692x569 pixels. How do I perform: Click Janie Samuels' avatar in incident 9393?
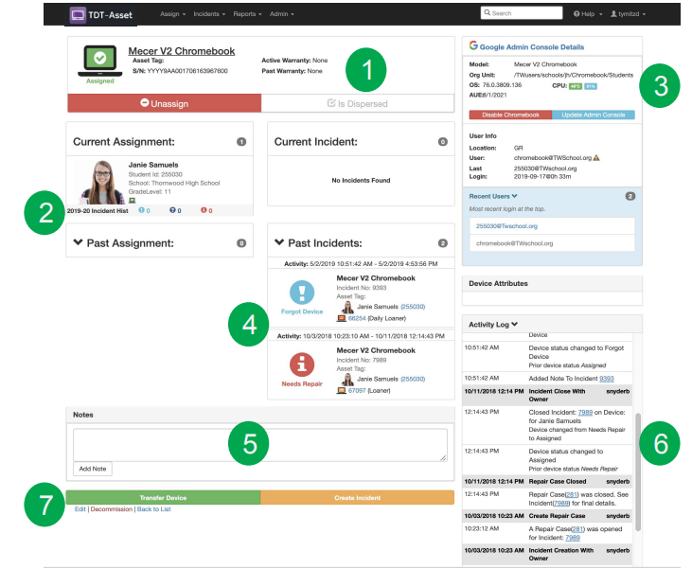(x=347, y=307)
